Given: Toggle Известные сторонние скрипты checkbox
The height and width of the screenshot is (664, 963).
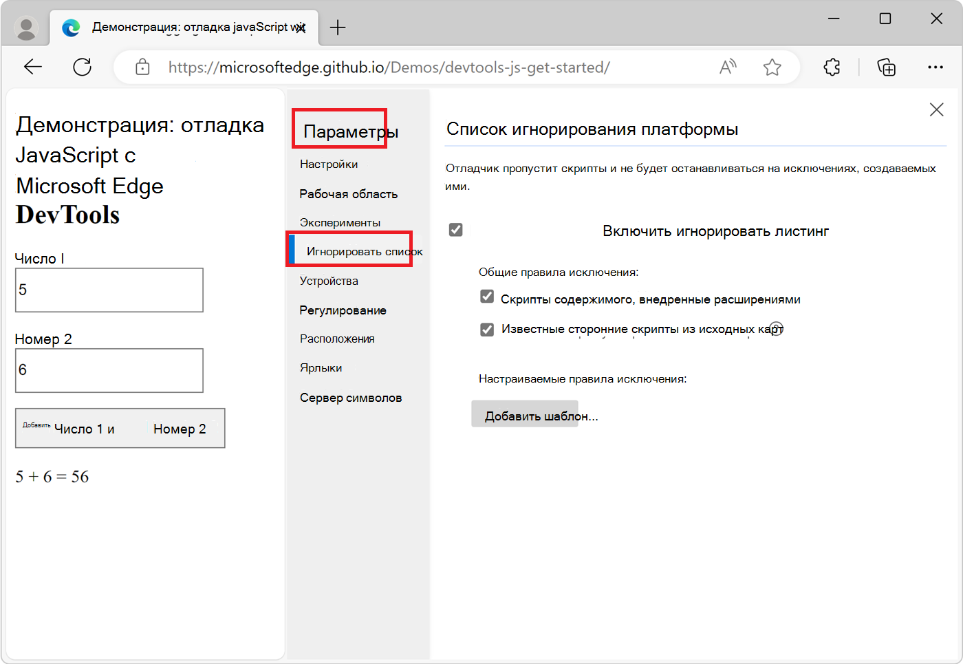Looking at the screenshot, I should click(487, 330).
